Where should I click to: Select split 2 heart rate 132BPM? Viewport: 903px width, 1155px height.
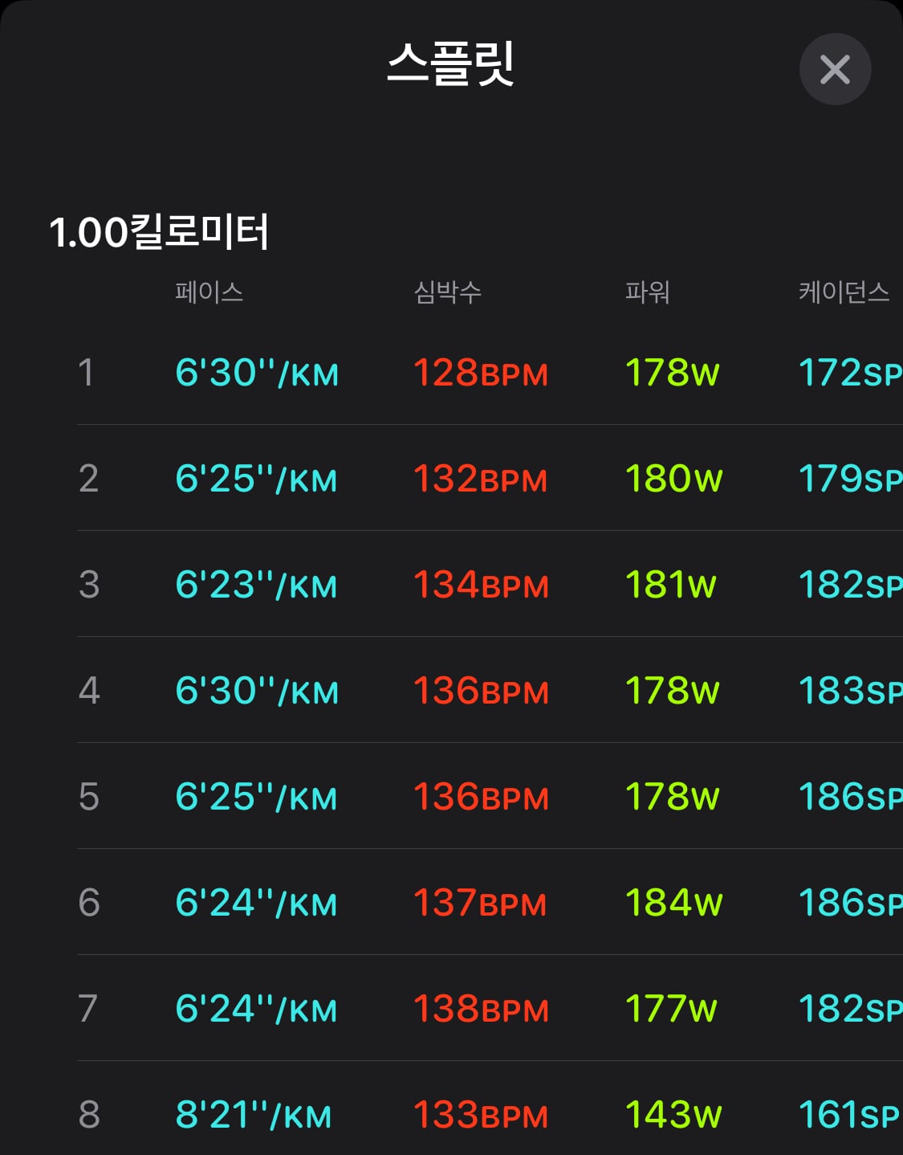[x=480, y=479]
